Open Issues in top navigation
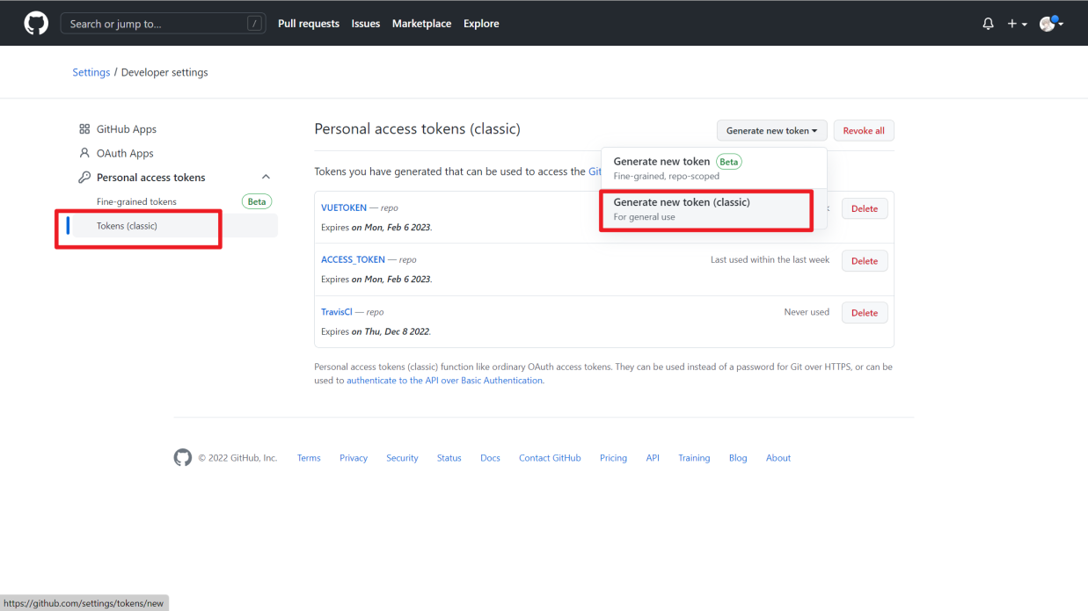This screenshot has height=611, width=1088. (366, 24)
